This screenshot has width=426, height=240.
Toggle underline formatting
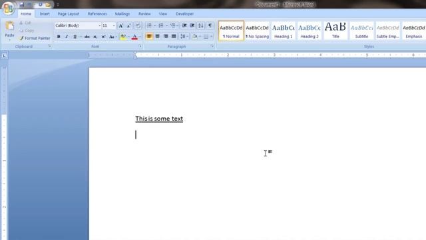75,37
